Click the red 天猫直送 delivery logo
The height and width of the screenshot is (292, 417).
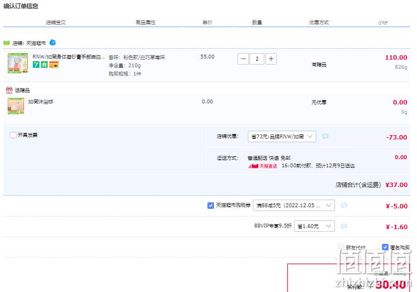pos(263,166)
